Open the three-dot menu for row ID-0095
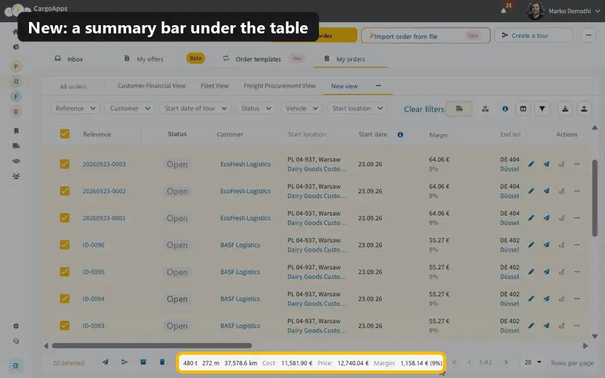The image size is (605, 378). (577, 272)
